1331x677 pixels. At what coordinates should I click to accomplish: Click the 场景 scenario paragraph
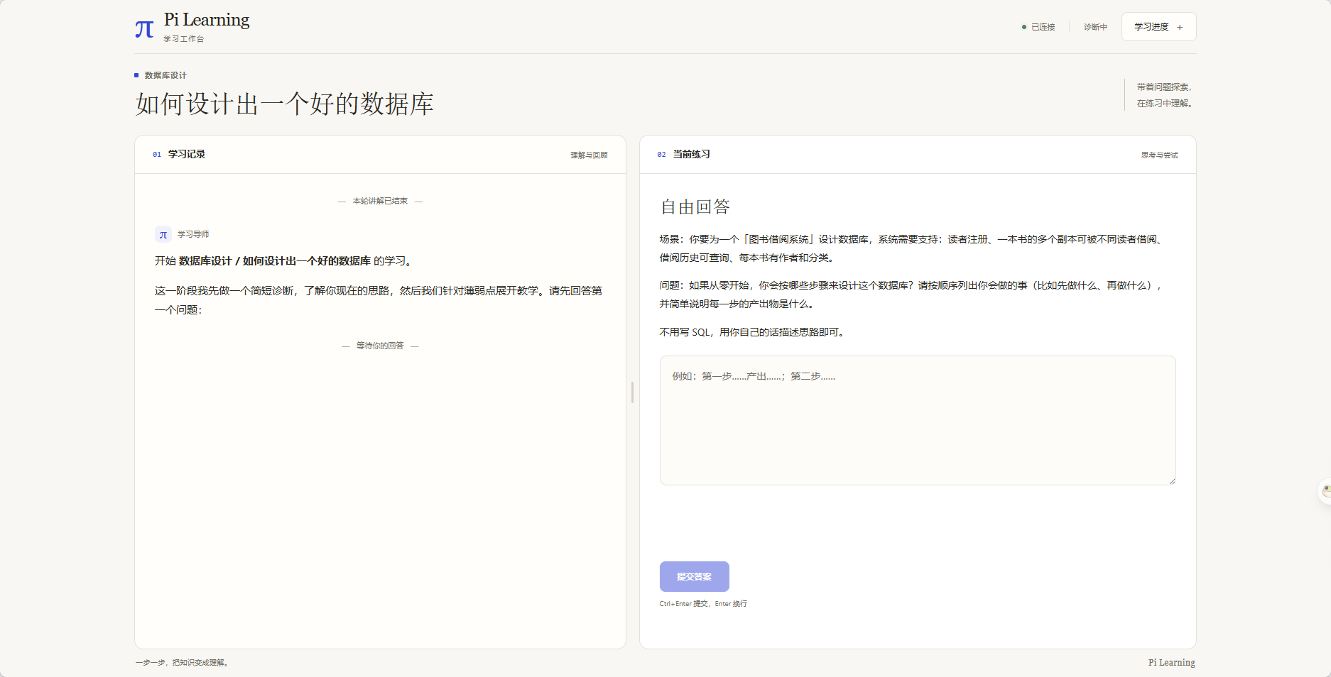coord(912,248)
